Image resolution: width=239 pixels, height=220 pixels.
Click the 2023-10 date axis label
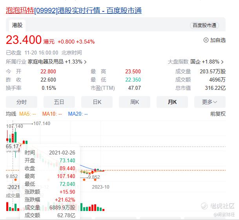click(100, 187)
